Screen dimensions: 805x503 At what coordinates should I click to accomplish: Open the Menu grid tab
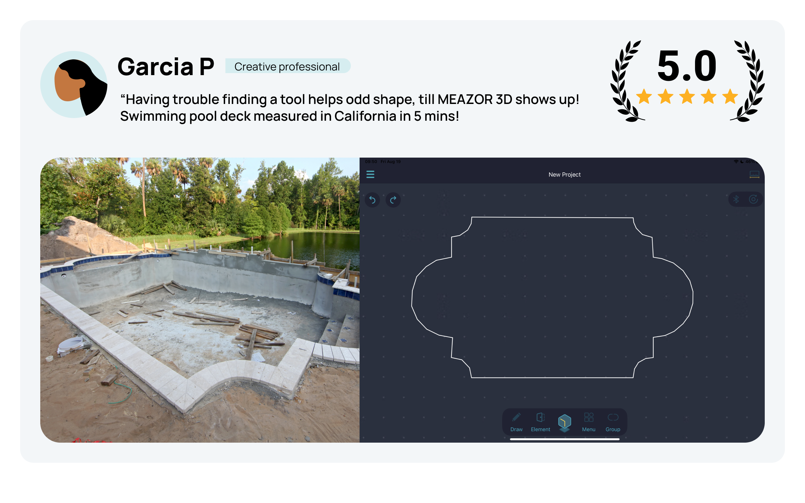coord(589,422)
